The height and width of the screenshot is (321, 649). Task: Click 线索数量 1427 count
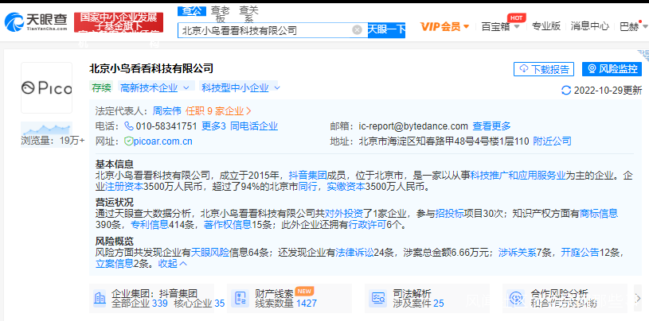click(286, 304)
